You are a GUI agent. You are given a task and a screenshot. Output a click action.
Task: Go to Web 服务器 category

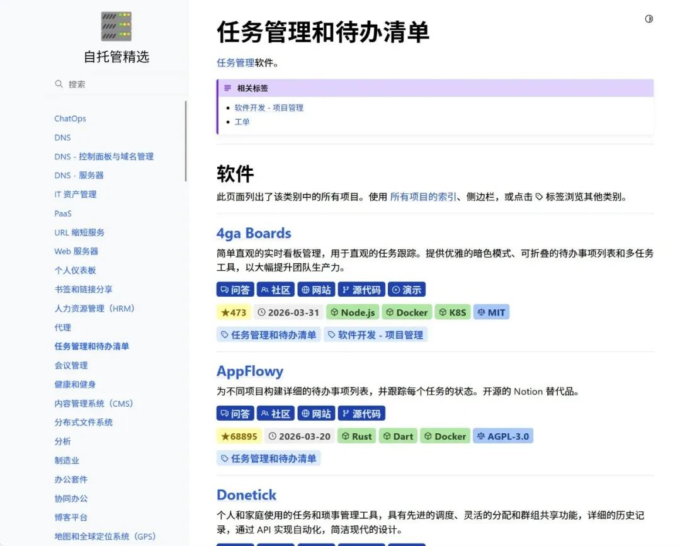click(x=76, y=251)
